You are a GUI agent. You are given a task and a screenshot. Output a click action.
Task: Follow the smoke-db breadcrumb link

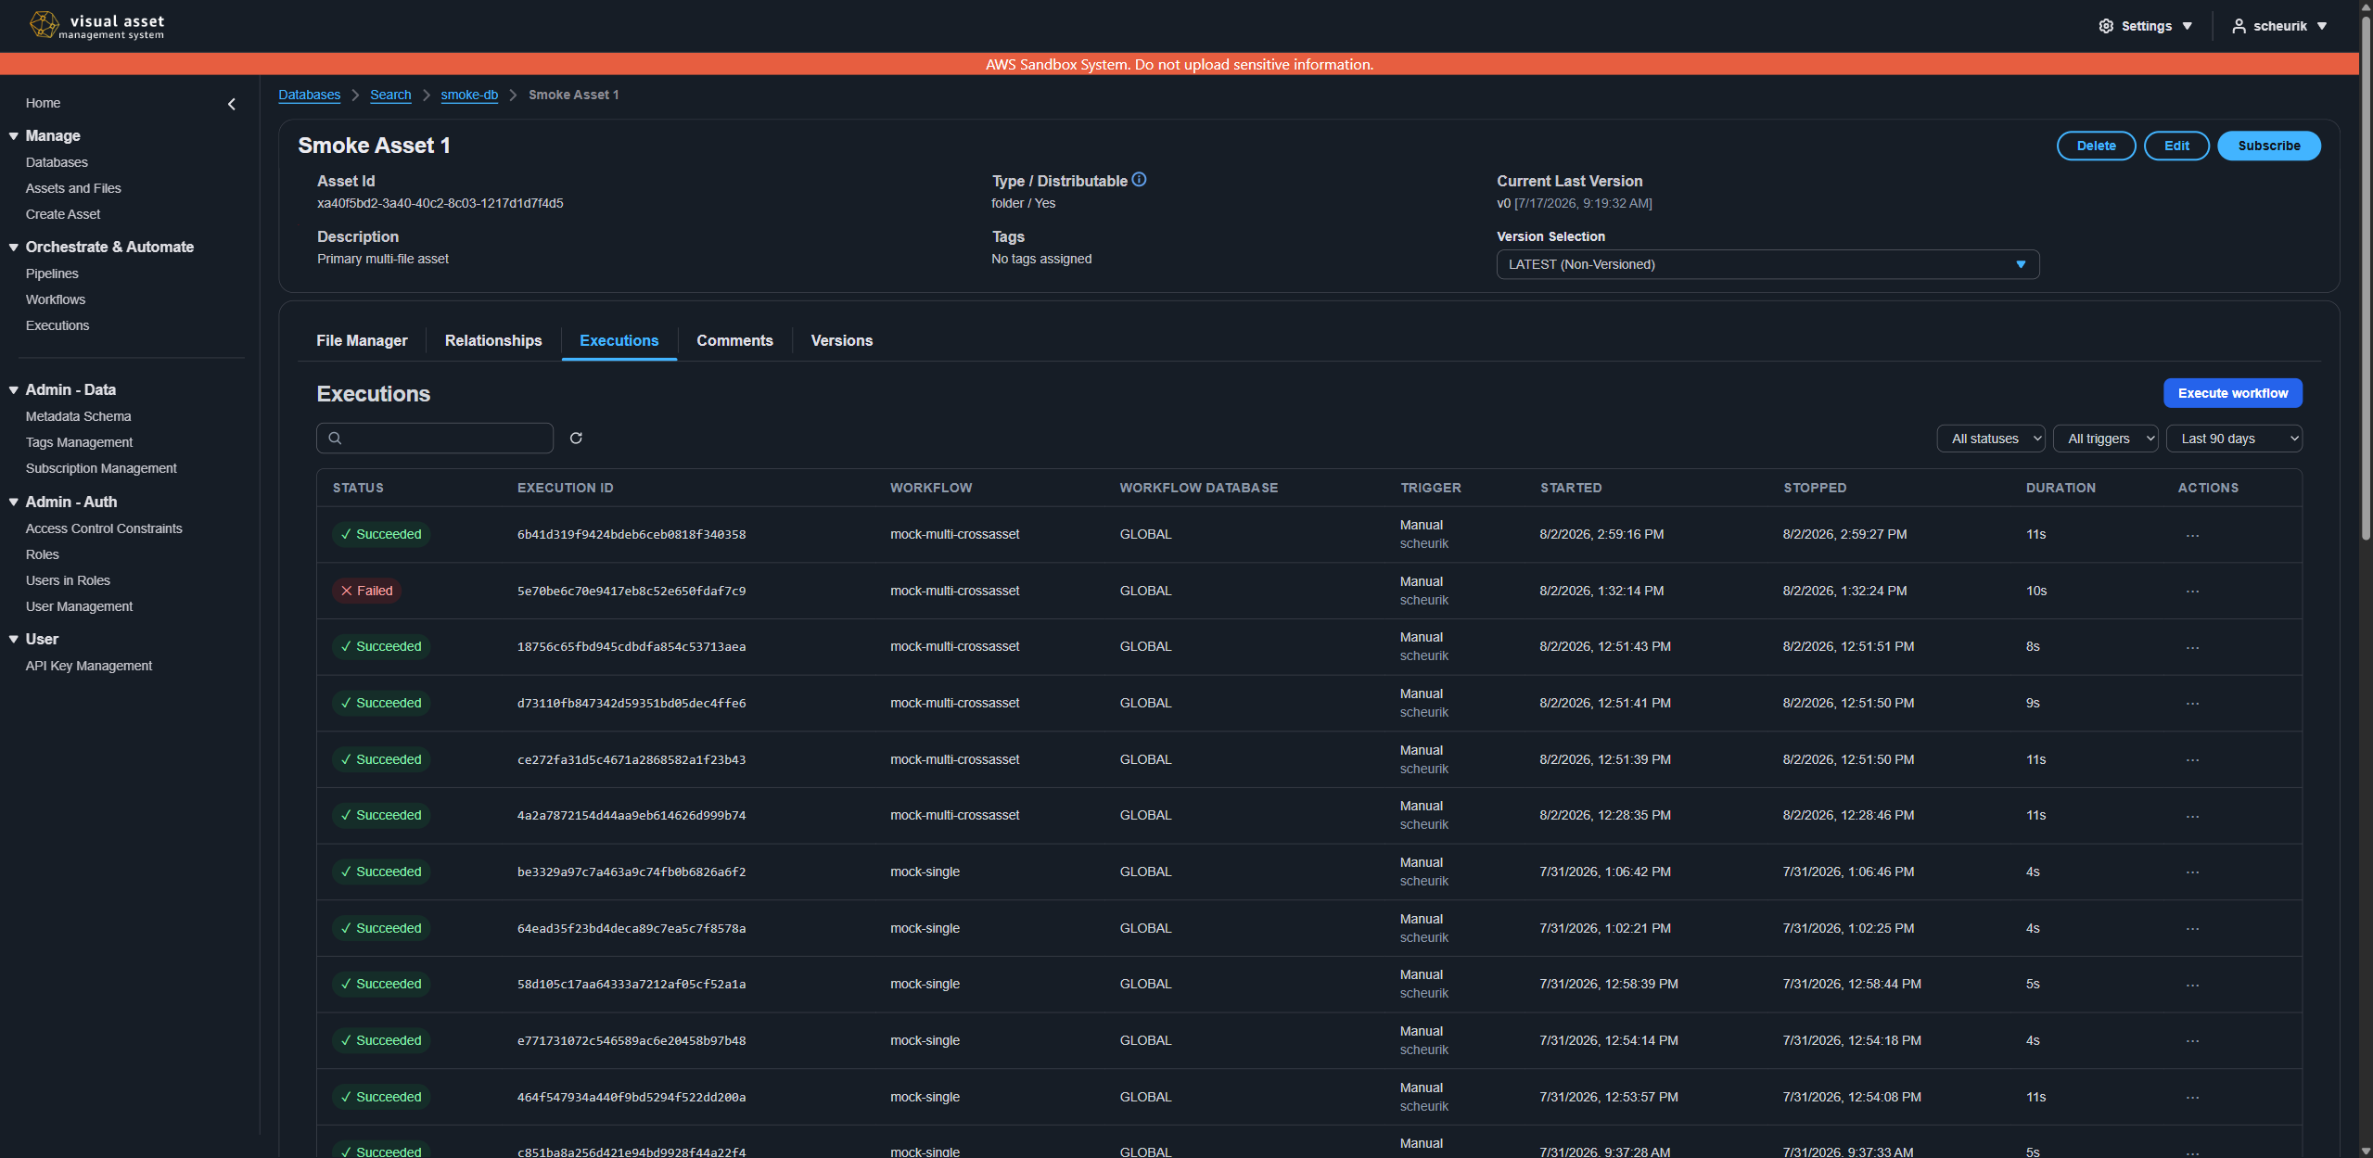point(469,95)
